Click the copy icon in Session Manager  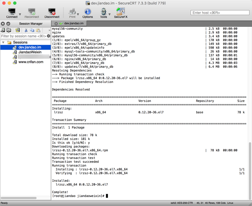coord(32,30)
